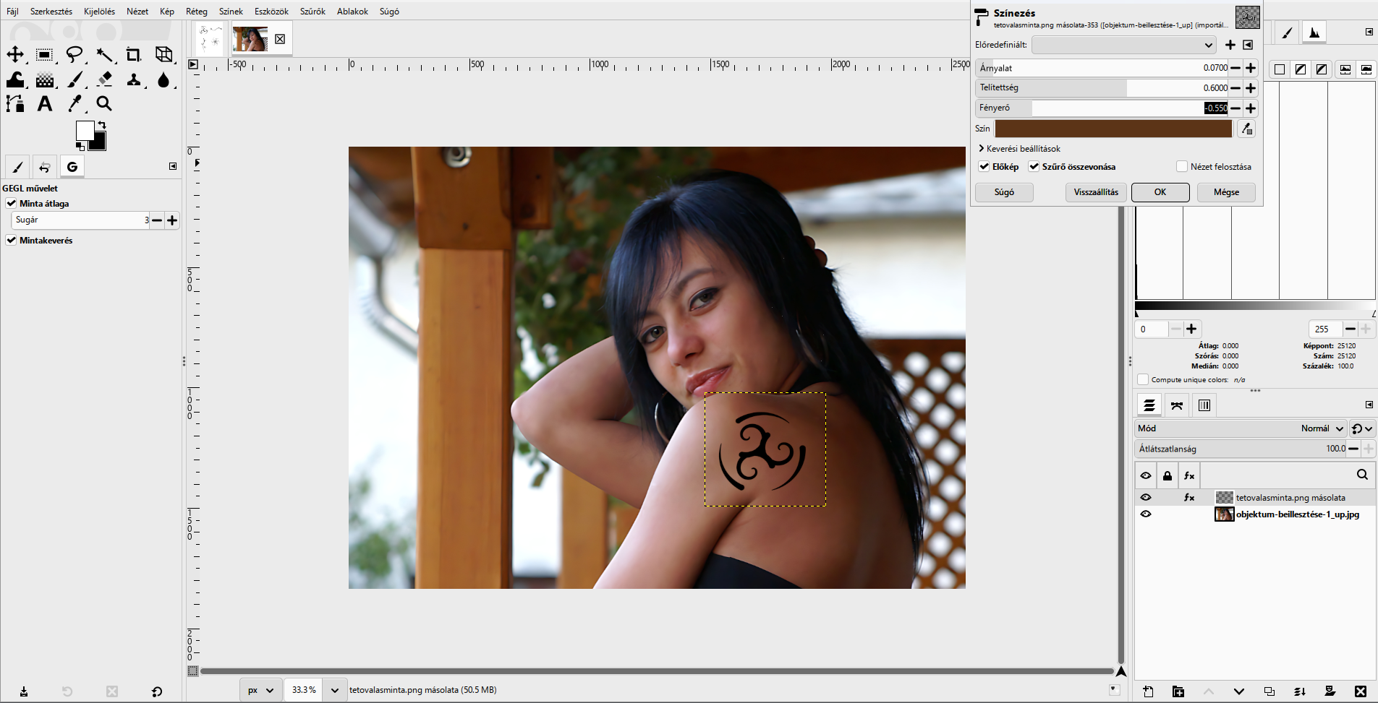
Task: Select the Text tool
Action: click(x=45, y=104)
